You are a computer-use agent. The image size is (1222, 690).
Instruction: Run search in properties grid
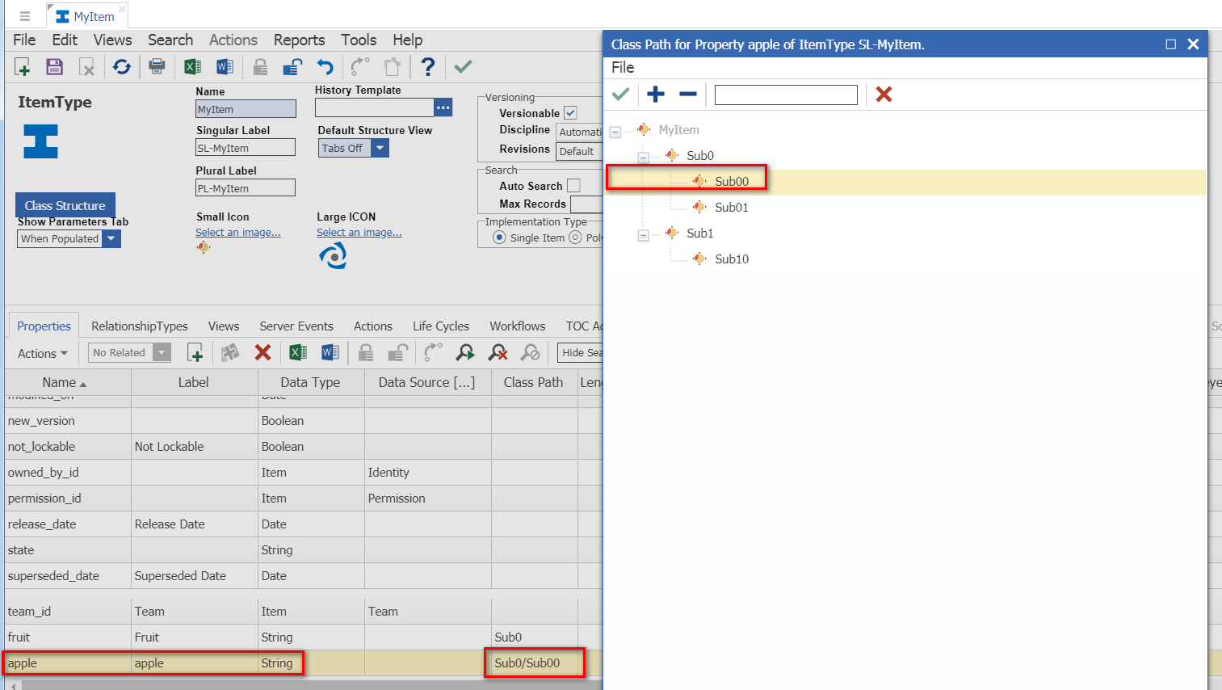[x=465, y=352]
